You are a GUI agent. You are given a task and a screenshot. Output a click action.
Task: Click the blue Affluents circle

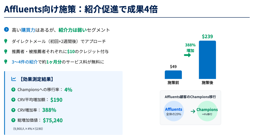[x=173, y=111]
